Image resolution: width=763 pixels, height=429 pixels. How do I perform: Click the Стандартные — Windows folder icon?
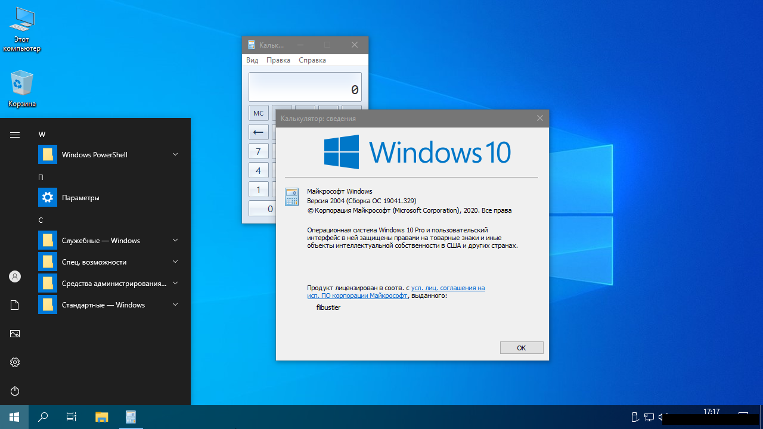(x=48, y=304)
